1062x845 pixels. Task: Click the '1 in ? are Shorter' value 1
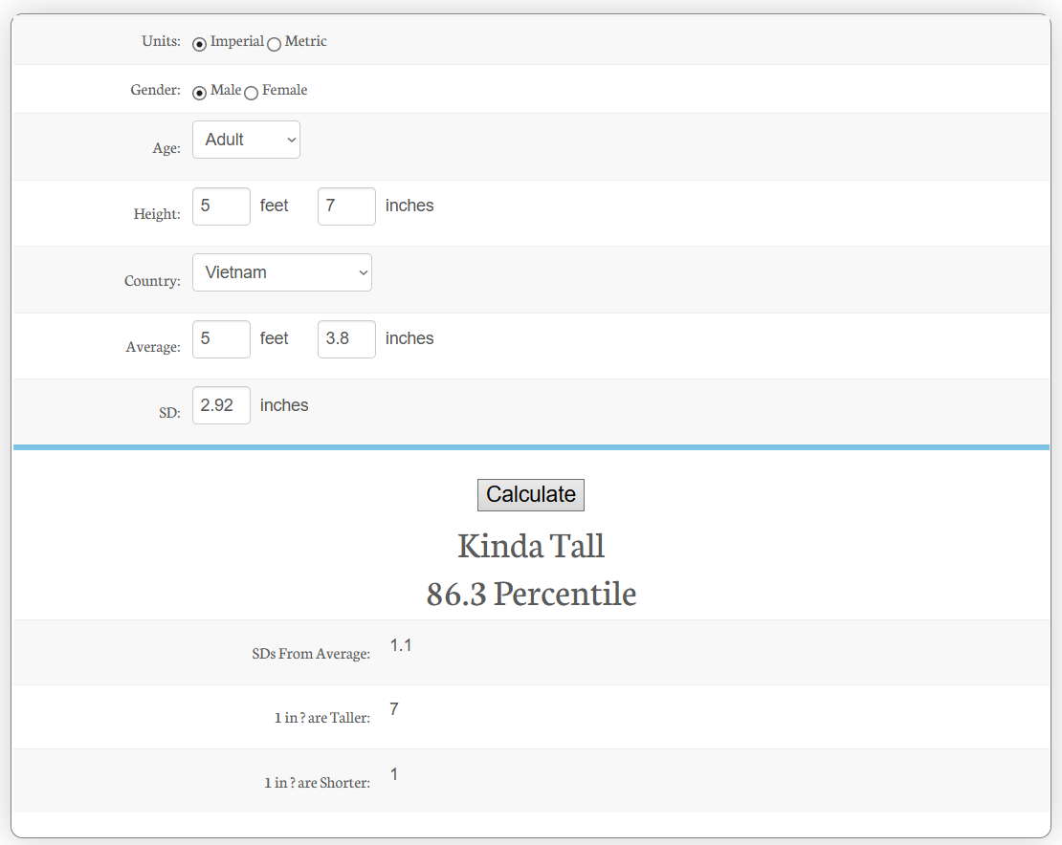[x=394, y=774]
